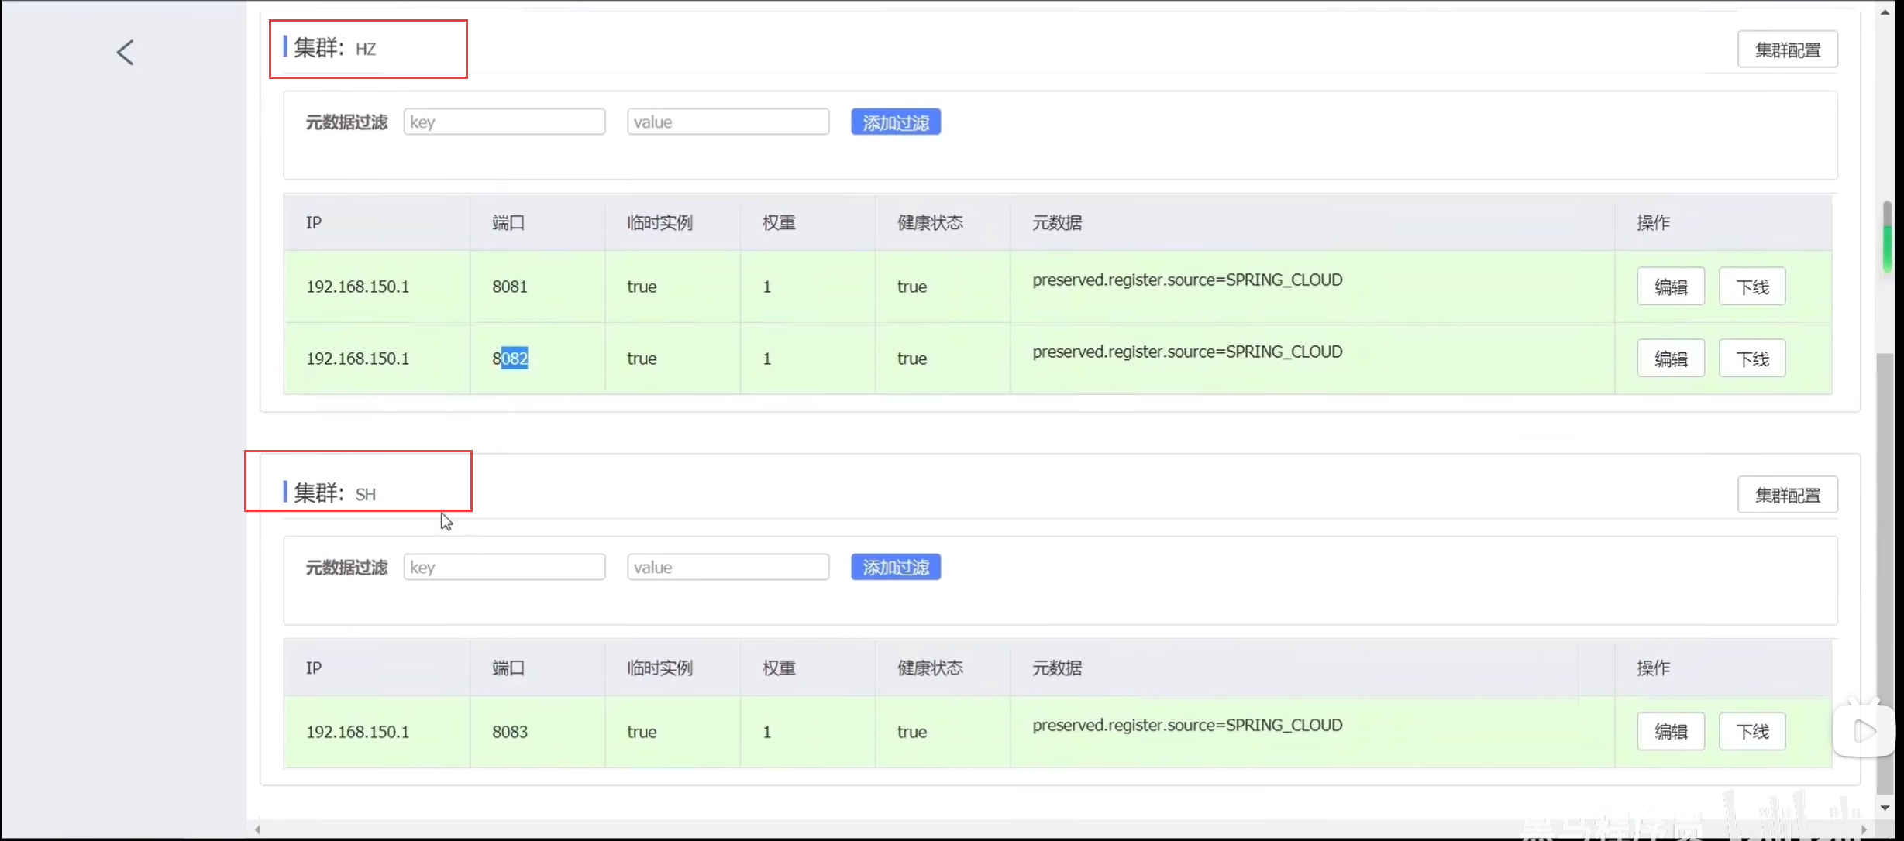1904x841 pixels.
Task: Edit the instance on port 8082
Action: point(1670,359)
